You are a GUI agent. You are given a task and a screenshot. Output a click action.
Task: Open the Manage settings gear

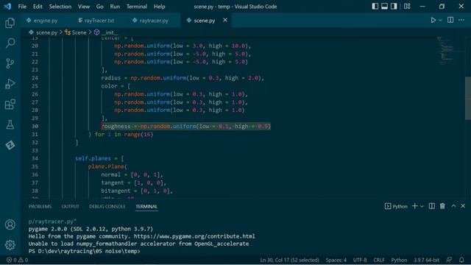pyautogui.click(x=10, y=245)
